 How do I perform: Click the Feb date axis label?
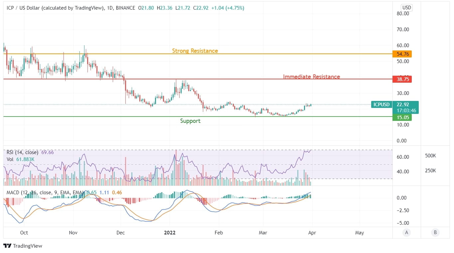pos(218,233)
